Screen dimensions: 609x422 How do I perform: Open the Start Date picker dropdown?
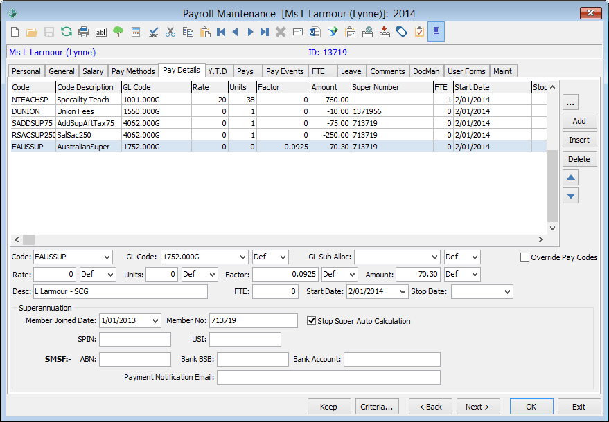pos(403,292)
